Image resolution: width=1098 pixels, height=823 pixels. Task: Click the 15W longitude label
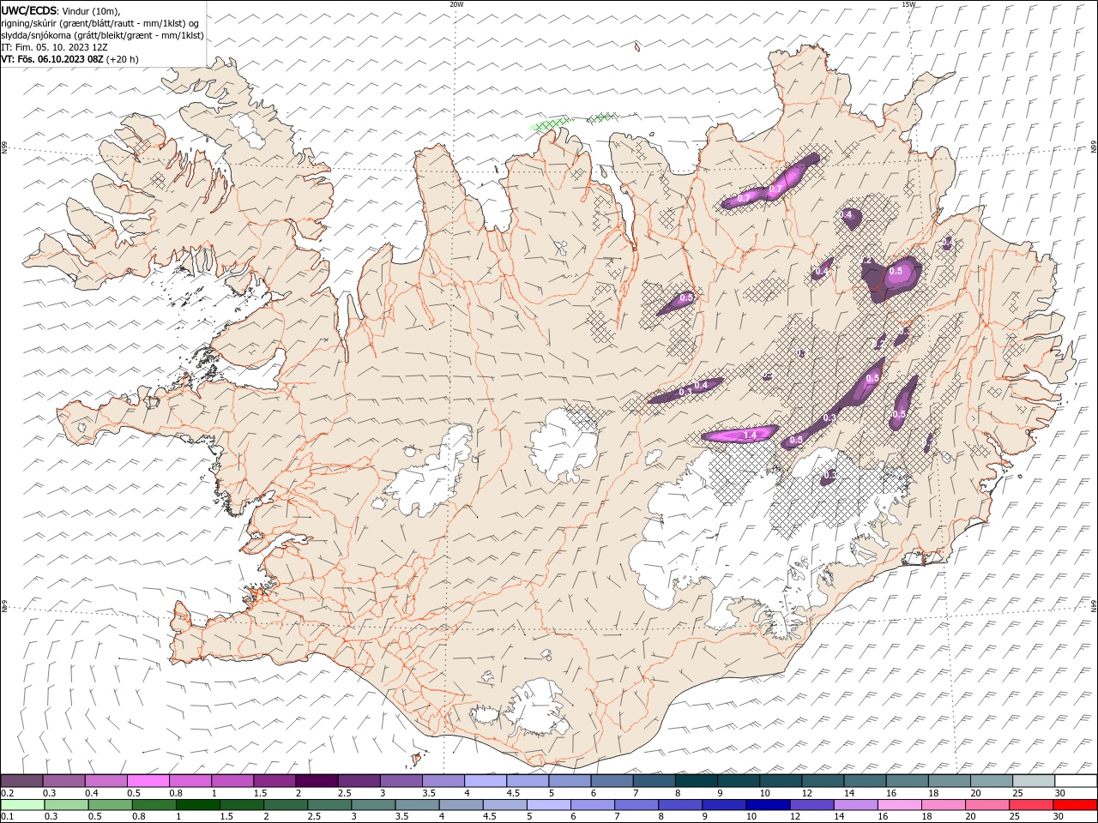click(x=908, y=4)
